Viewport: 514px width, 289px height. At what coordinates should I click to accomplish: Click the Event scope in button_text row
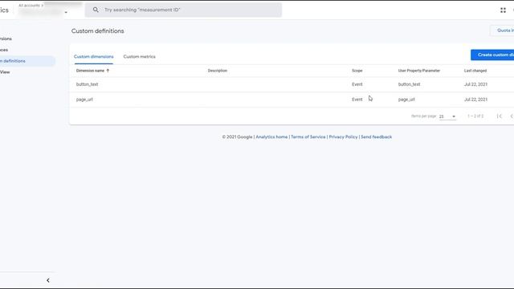click(357, 84)
